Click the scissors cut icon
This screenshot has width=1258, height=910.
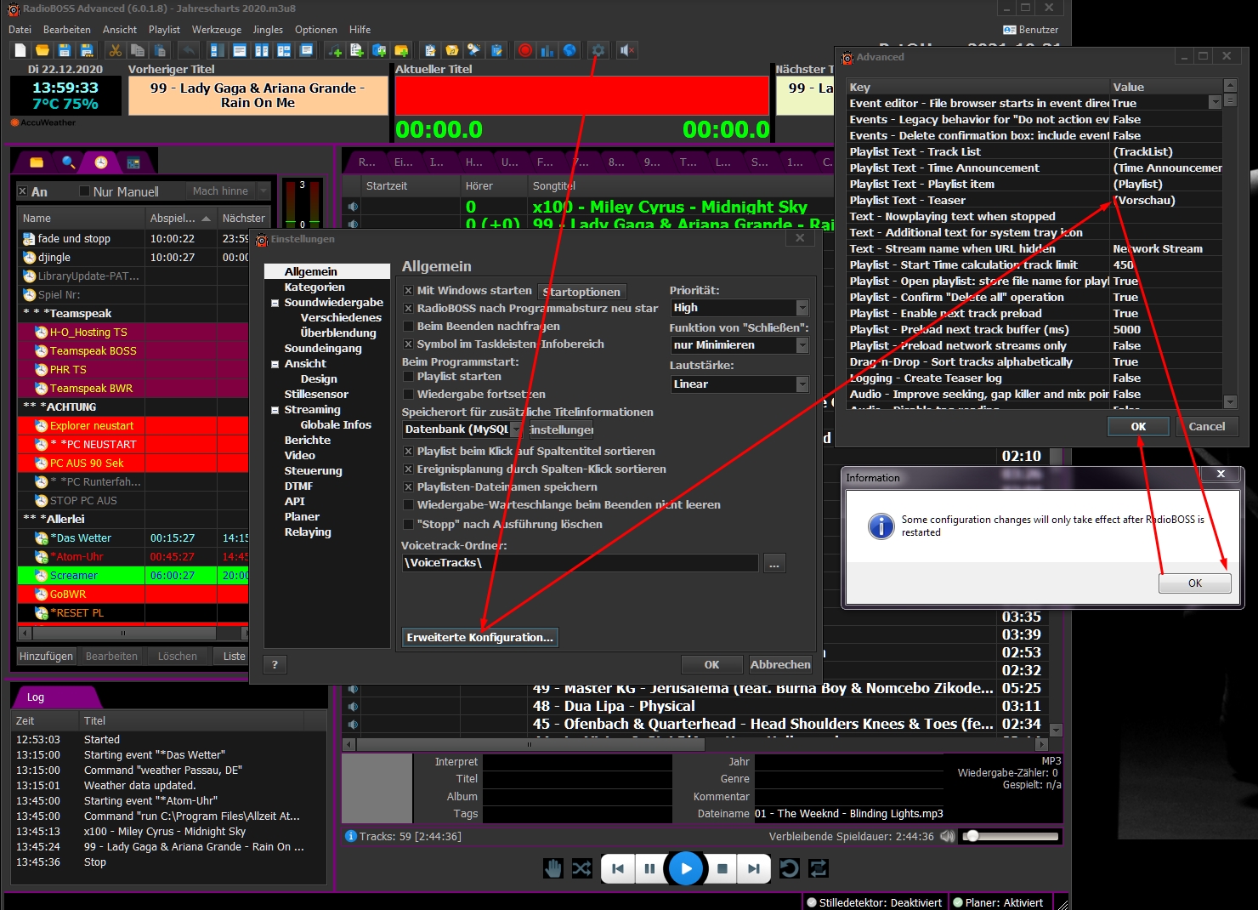[x=116, y=51]
